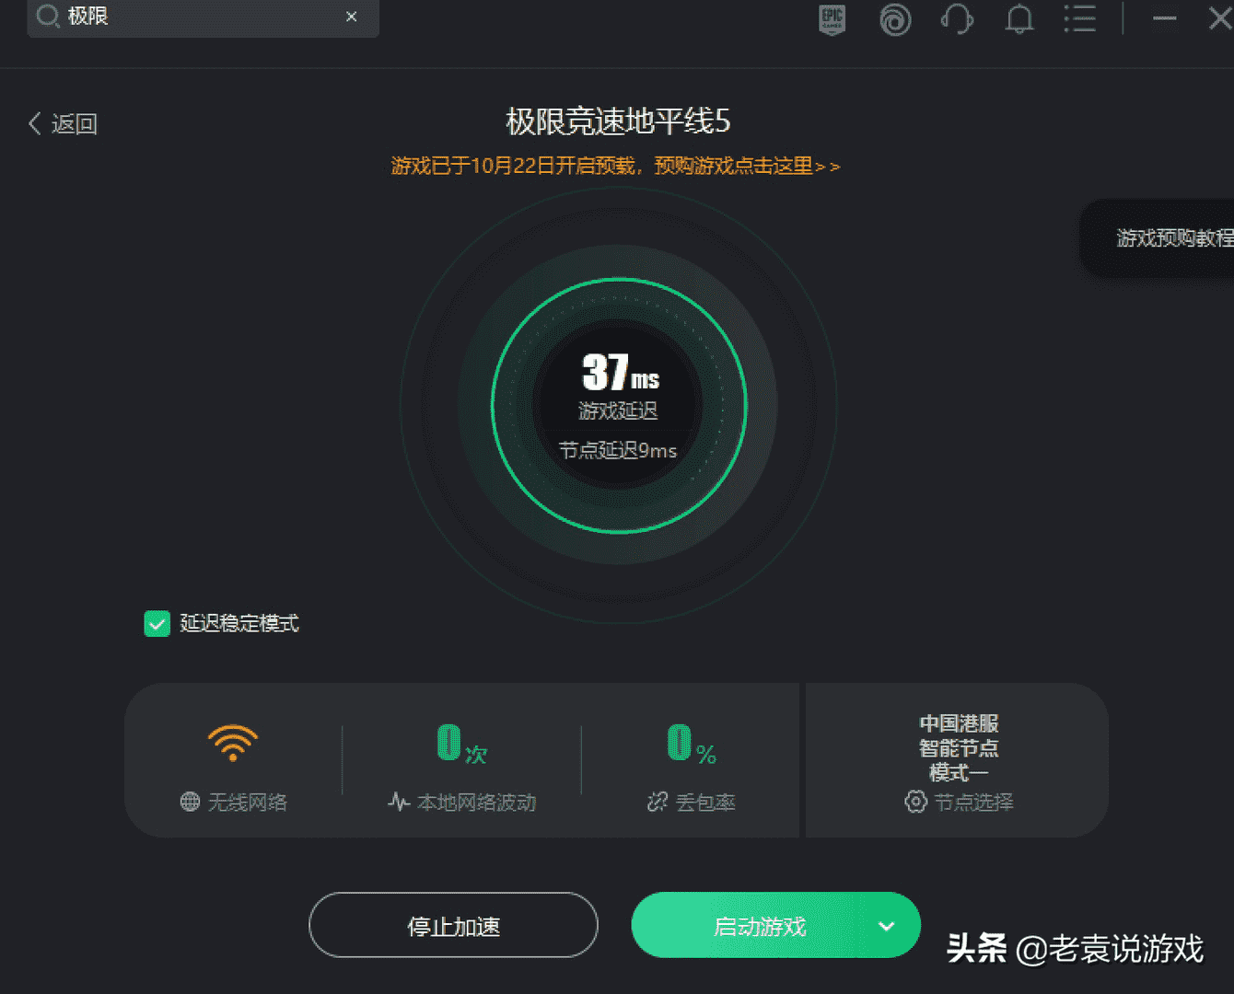Minimize the accelerator window

pos(1164,18)
